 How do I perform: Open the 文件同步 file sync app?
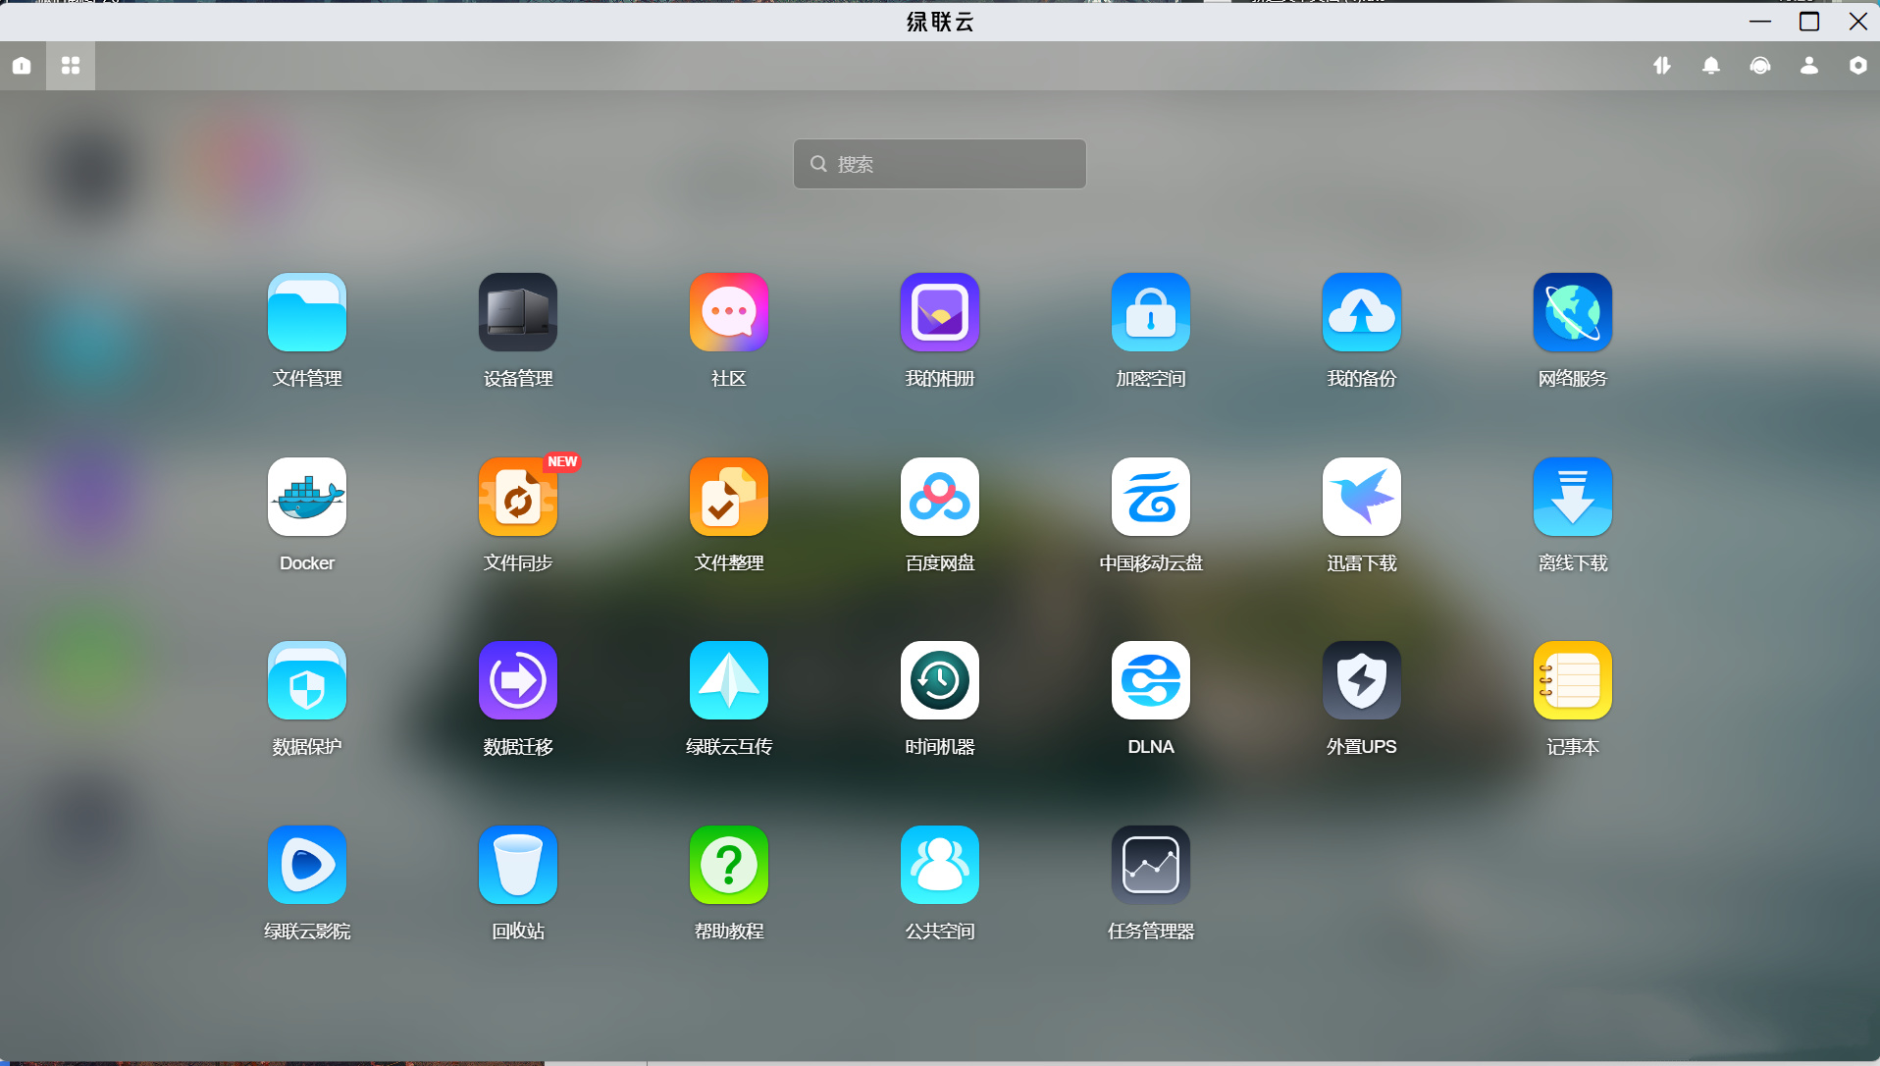point(518,497)
